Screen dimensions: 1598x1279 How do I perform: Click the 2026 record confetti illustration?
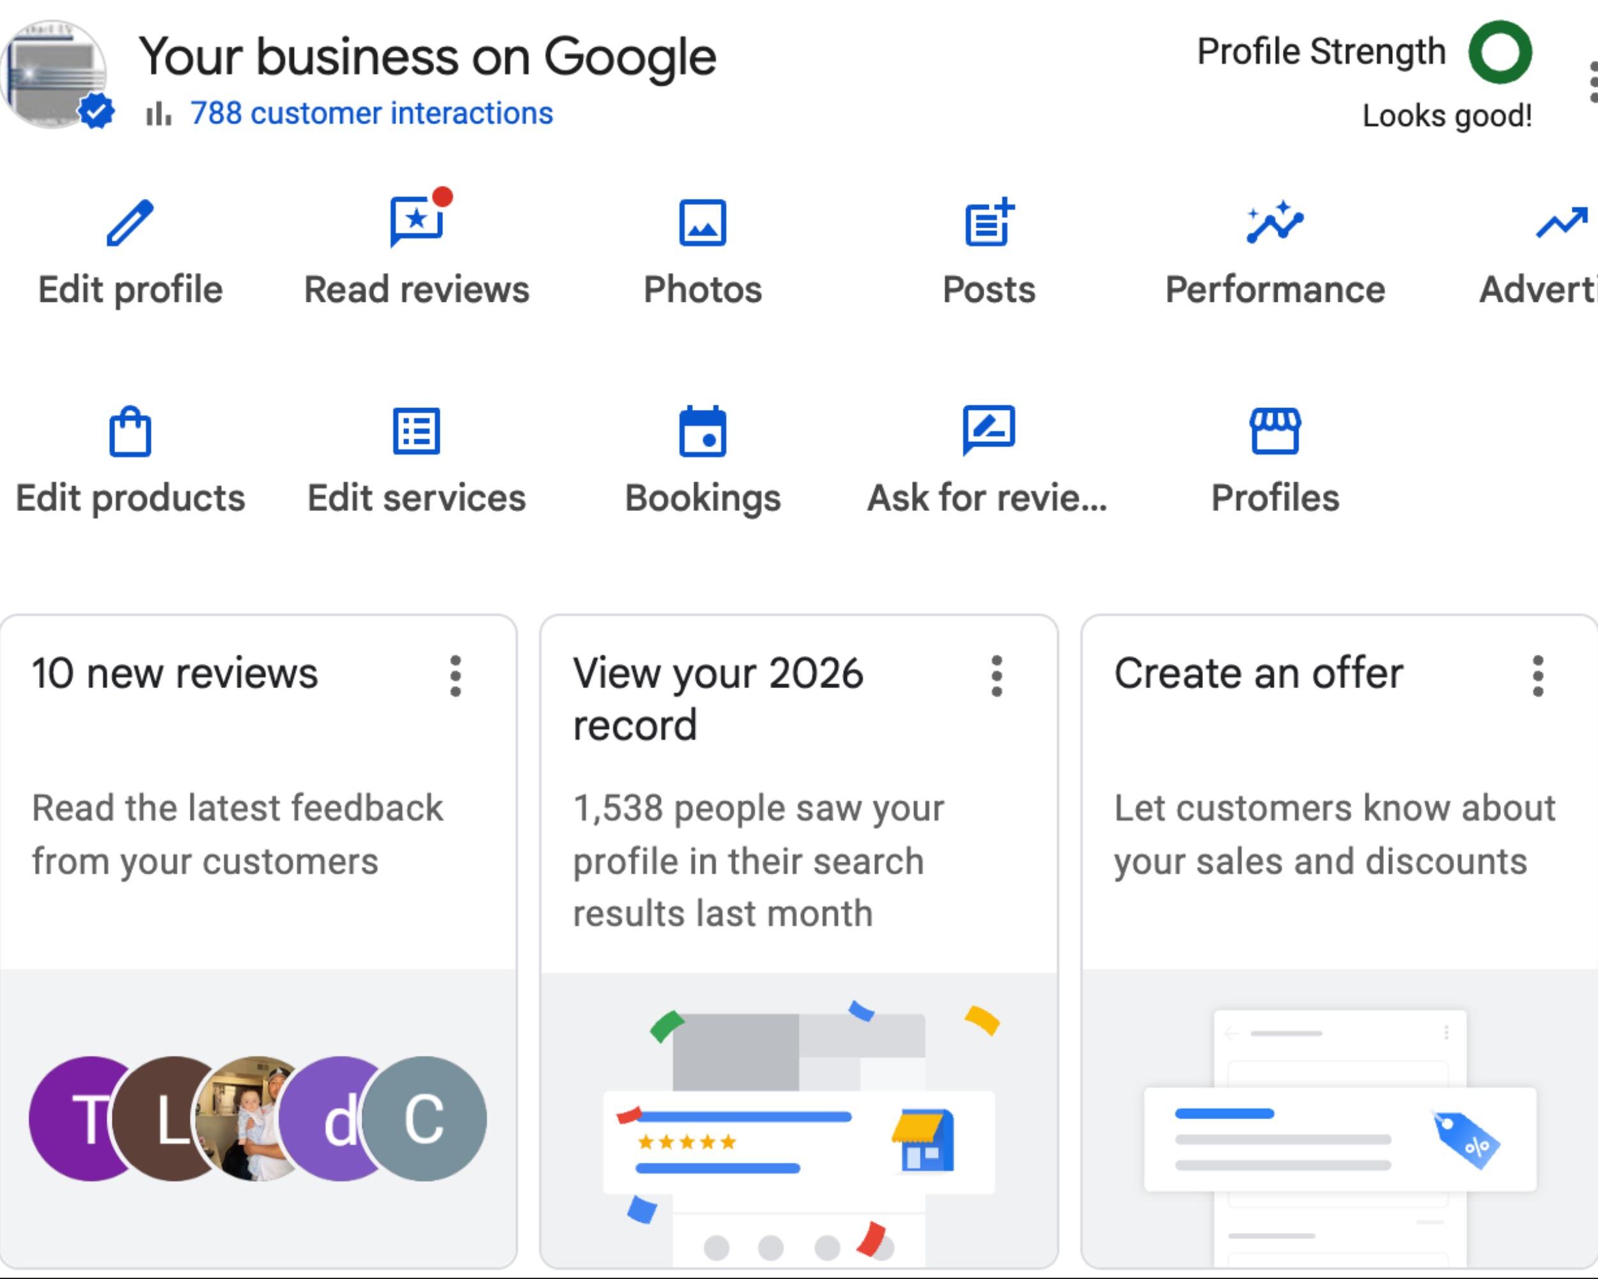799,1120
